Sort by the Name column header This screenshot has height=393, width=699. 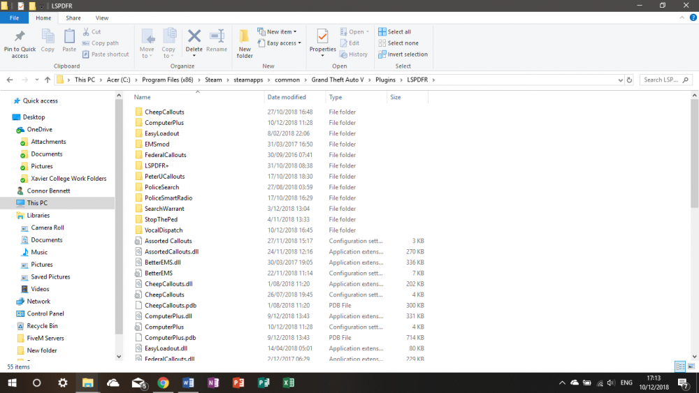(142, 97)
